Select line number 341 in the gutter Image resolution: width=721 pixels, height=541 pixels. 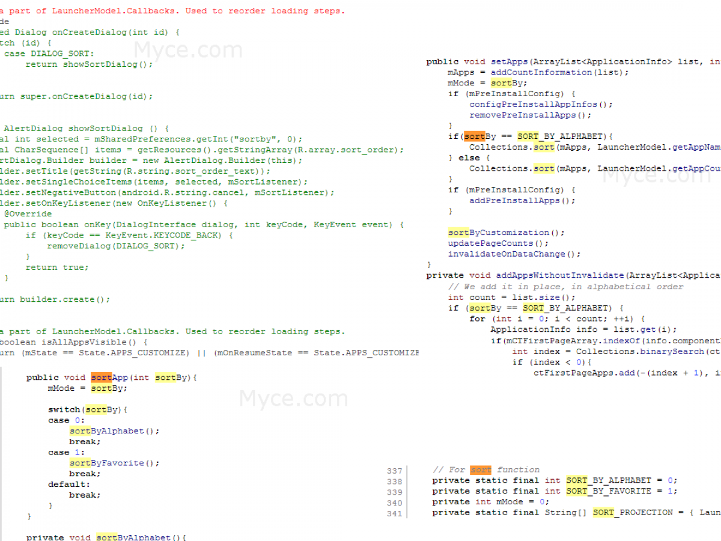coord(394,513)
